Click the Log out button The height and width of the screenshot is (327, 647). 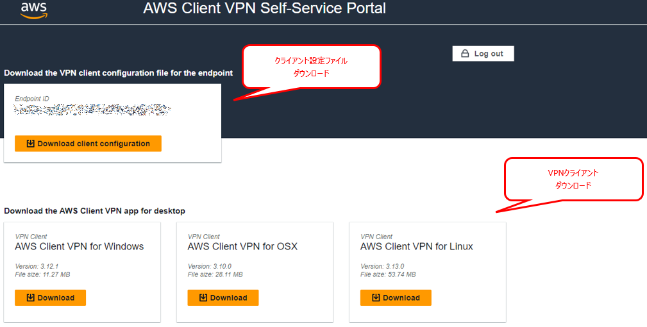tap(483, 54)
